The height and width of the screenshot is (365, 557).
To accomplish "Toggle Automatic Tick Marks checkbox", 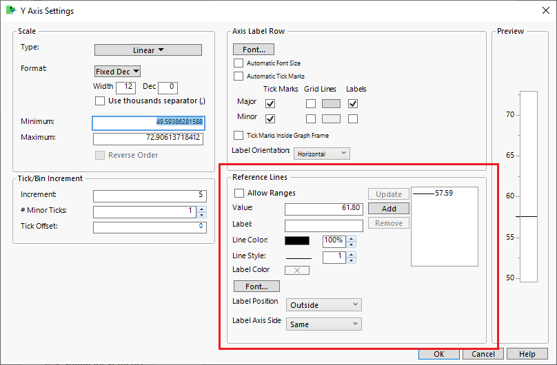I will tap(239, 76).
